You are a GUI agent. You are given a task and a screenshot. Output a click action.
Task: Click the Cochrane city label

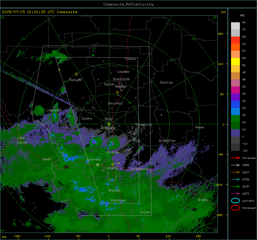tap(93, 160)
